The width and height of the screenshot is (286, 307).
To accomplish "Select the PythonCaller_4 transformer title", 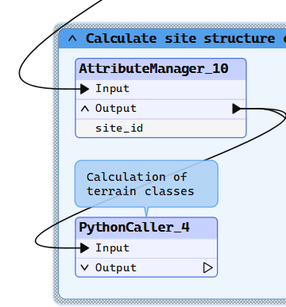I will click(x=134, y=228).
